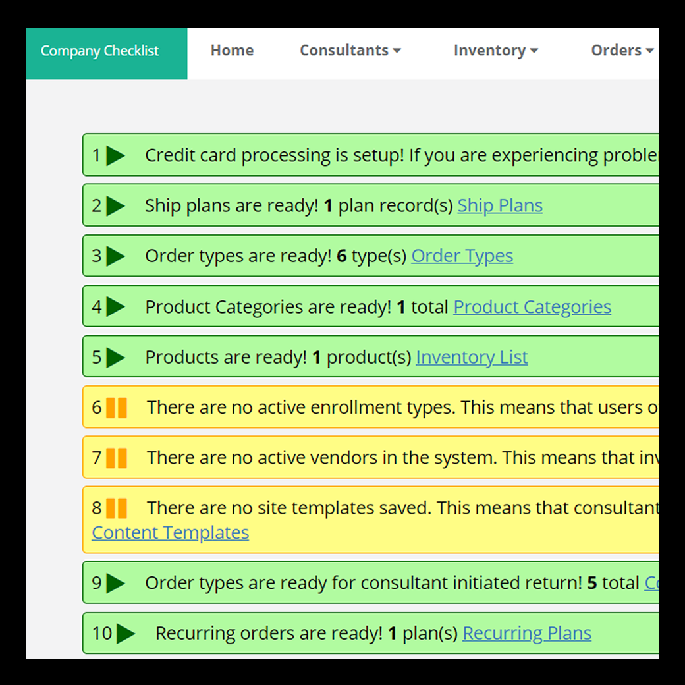Click the play icon beside Product Categories row
The image size is (685, 685).
[115, 306]
